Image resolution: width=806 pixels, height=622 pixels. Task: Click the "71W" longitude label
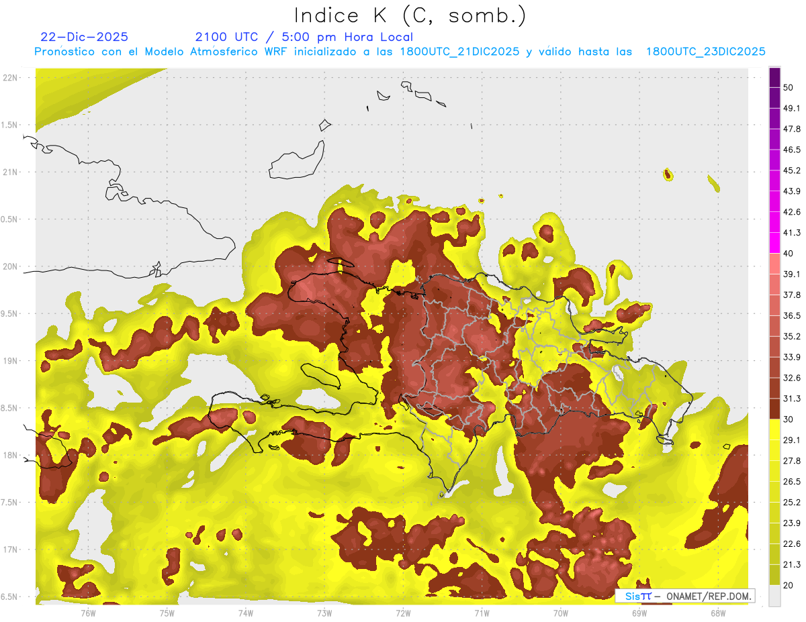[482, 613]
